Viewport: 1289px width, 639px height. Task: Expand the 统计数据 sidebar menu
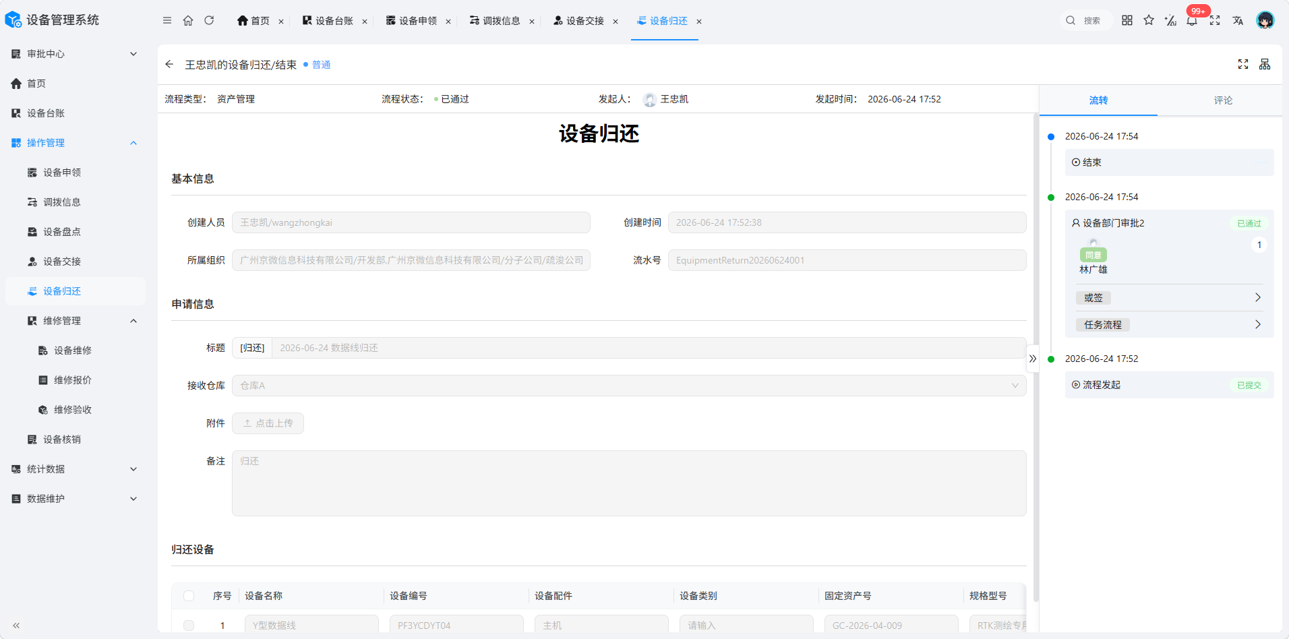pos(74,469)
